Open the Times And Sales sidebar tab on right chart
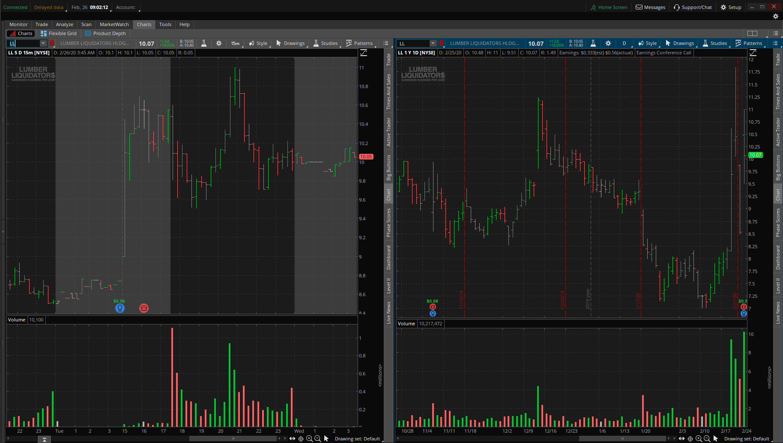Image resolution: width=783 pixels, height=443 pixels. pyautogui.click(x=778, y=92)
